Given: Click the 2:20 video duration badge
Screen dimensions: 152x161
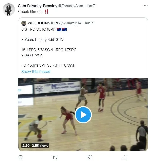Looking at the screenshot, I should [x=26, y=146].
